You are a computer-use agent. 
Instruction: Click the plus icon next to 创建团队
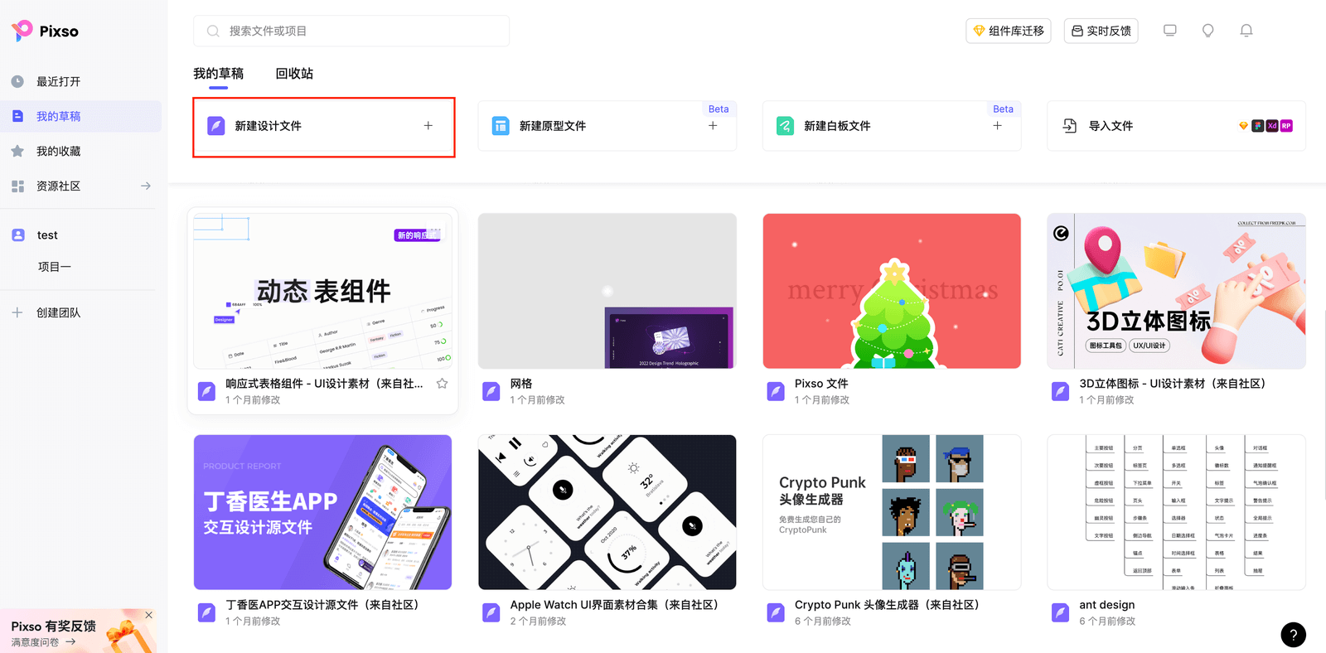tap(17, 312)
